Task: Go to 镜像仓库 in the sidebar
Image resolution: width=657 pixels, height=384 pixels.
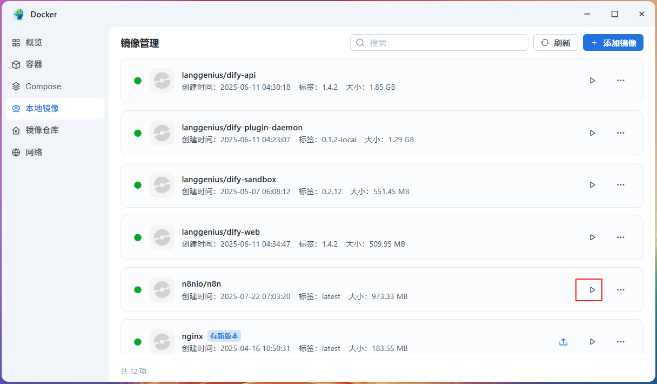Action: tap(42, 130)
